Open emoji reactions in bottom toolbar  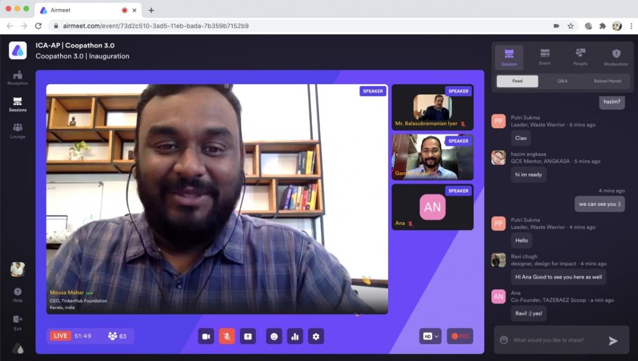(x=274, y=336)
